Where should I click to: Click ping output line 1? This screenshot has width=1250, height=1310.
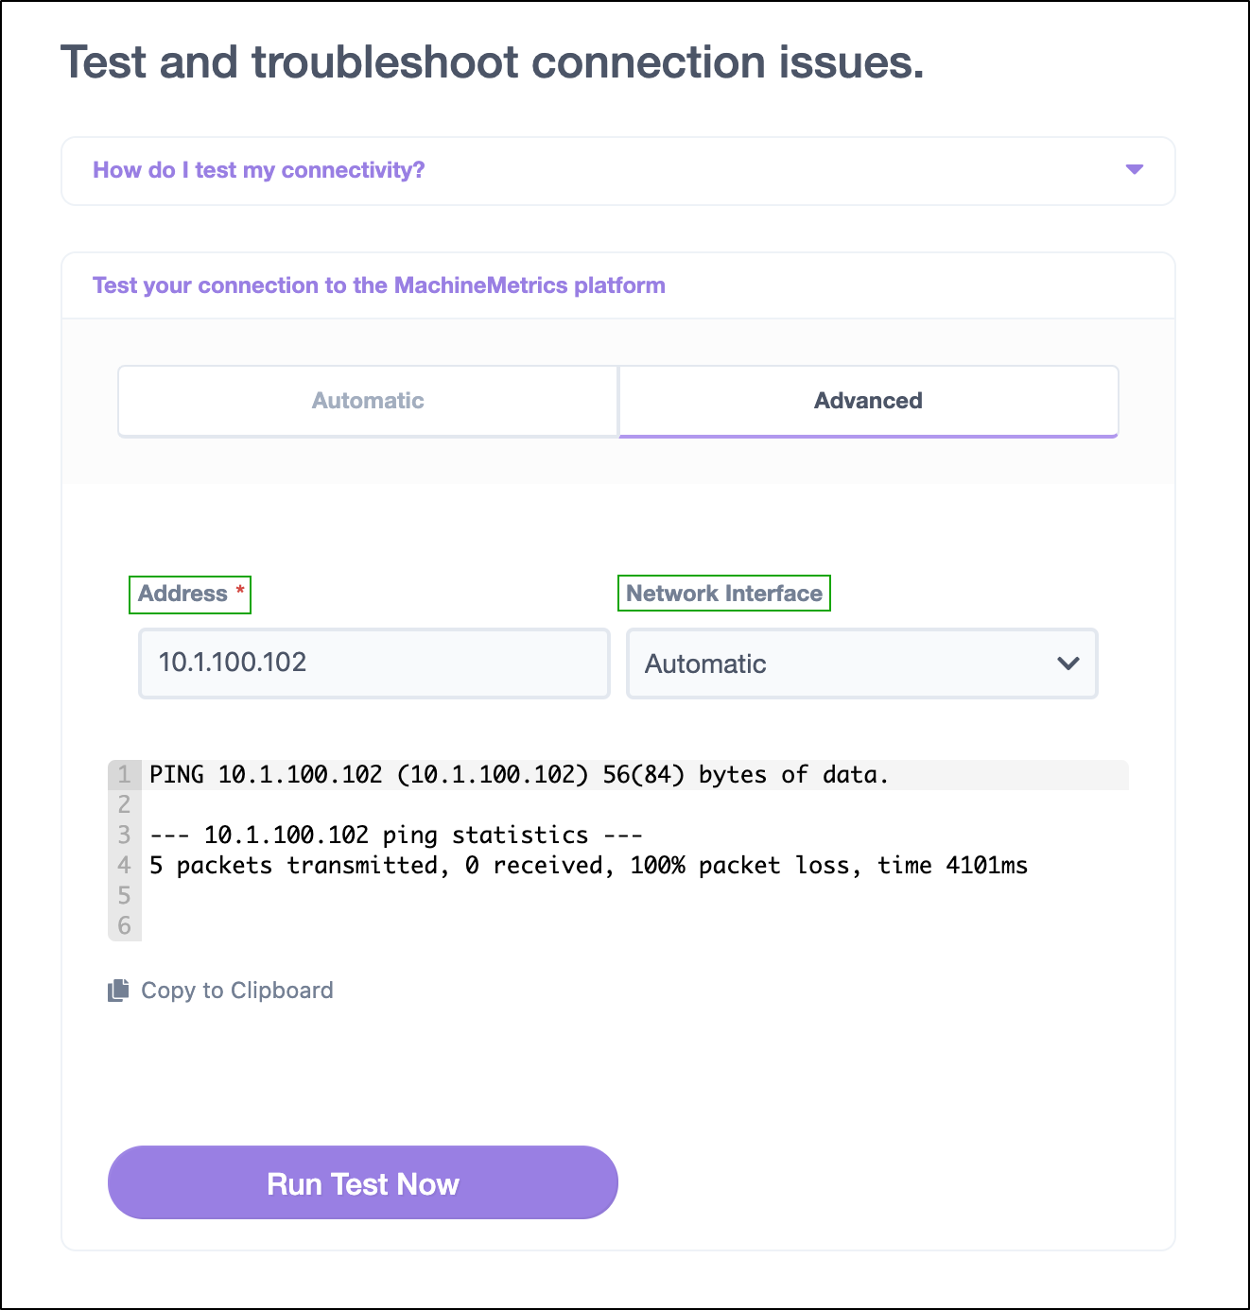(519, 775)
